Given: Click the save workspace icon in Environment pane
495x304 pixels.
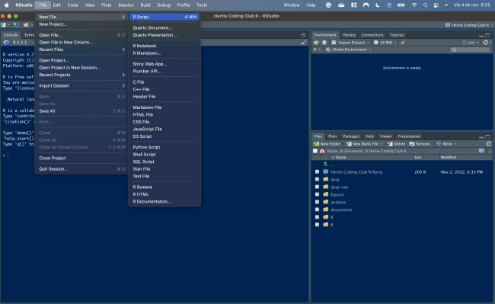Looking at the screenshot, I should click(x=324, y=43).
